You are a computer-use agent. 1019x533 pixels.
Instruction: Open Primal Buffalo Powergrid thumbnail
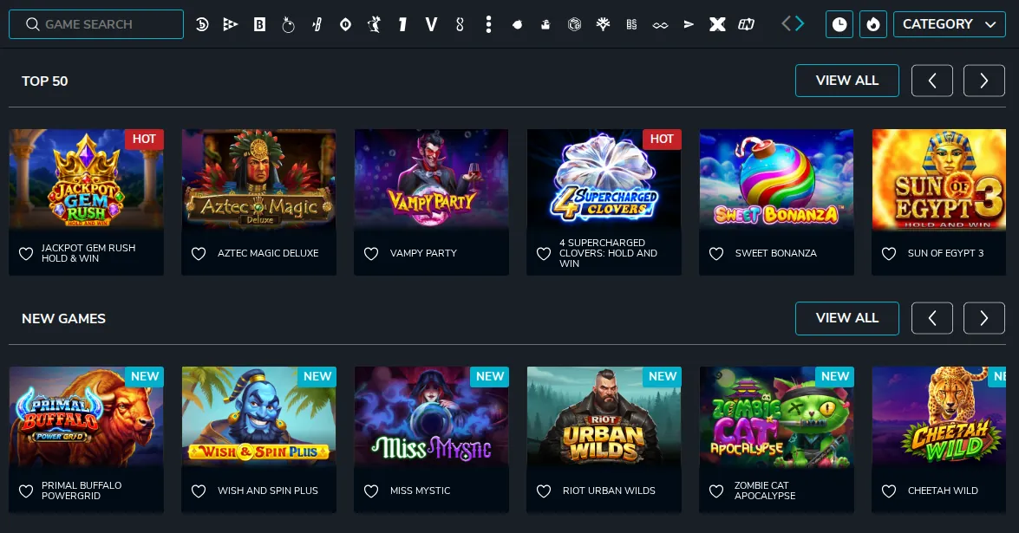pyautogui.click(x=87, y=417)
